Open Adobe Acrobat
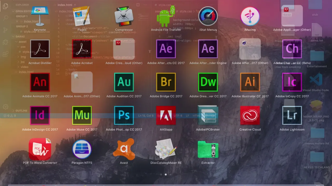This screenshot has width=332, height=186. (x=82, y=49)
